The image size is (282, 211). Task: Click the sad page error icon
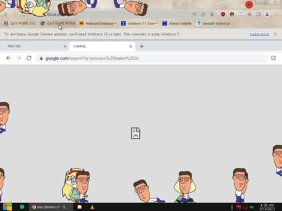pos(135,133)
